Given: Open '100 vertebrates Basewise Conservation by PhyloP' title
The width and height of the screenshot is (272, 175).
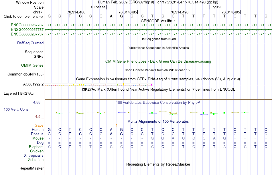Looking at the screenshot, I should [158, 103].
